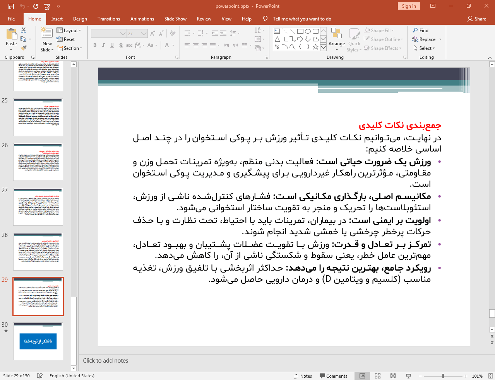Select slide 30 thumbnail
The image size is (495, 380).
38,341
